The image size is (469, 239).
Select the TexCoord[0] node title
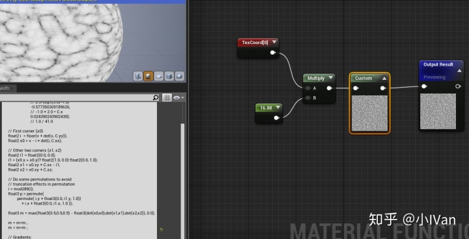[x=255, y=43]
